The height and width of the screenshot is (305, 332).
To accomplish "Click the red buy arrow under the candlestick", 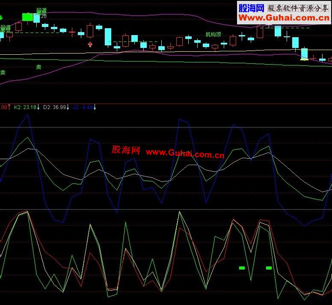I will click(90, 44).
